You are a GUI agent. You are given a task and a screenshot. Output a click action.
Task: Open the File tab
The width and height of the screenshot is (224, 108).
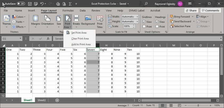(x=6, y=11)
